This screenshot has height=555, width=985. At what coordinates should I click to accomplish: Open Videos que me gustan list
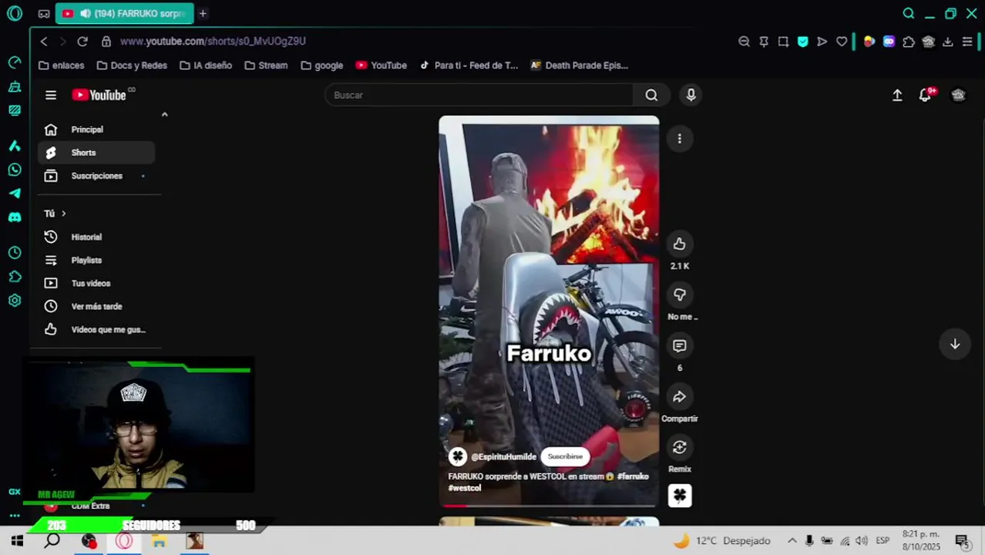[96, 329]
